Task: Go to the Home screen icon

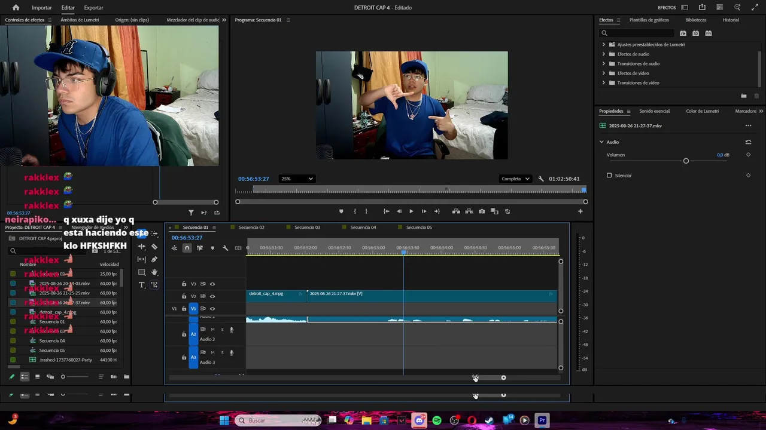Action: pyautogui.click(x=16, y=8)
